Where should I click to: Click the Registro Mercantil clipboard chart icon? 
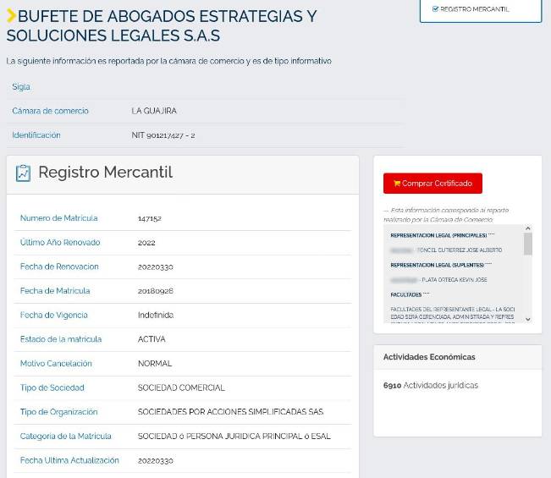tap(23, 173)
